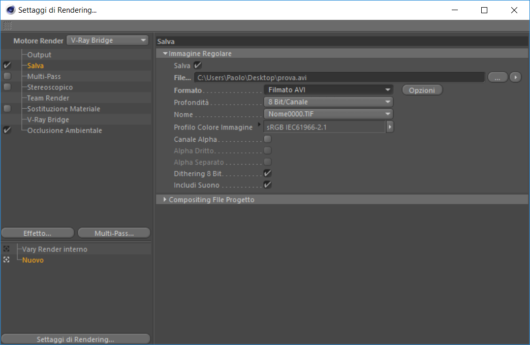The width and height of the screenshot is (530, 345).
Task: Open the Formato dropdown showing Filmato AVI
Action: 328,90
